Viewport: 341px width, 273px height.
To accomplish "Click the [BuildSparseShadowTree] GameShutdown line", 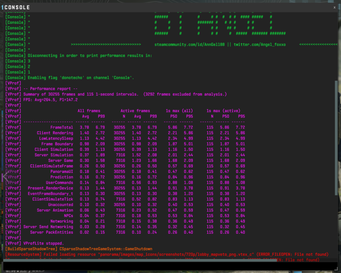I will tap(79, 249).
